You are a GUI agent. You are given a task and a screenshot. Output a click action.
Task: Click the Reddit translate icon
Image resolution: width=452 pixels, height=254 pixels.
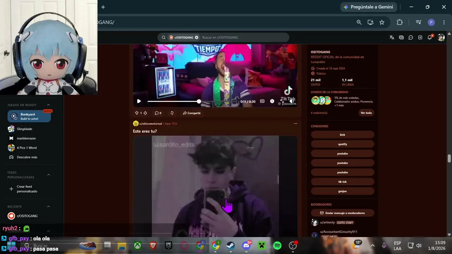point(392,37)
